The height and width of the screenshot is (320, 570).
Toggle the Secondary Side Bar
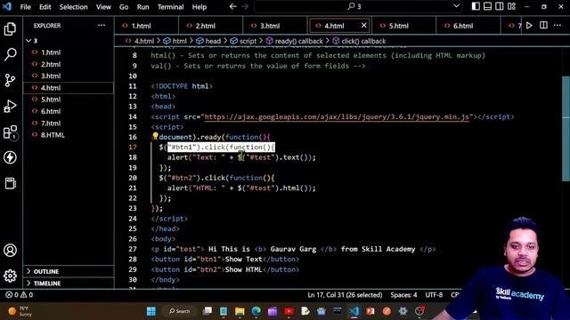coord(500,6)
